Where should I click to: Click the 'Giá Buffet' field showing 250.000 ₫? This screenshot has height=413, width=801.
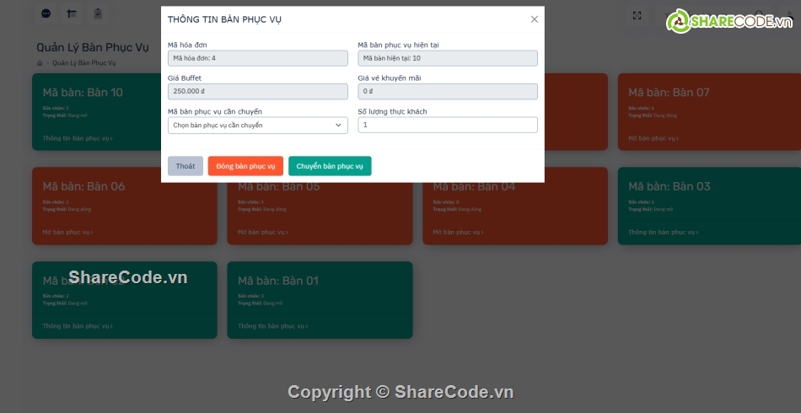[257, 91]
